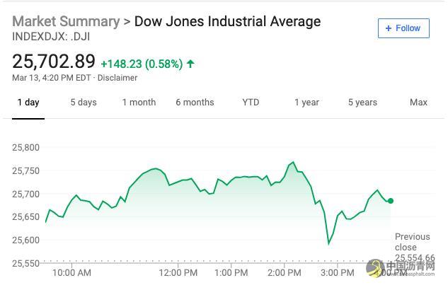Select the Max range tab
This screenshot has width=448, height=290.
click(x=418, y=102)
